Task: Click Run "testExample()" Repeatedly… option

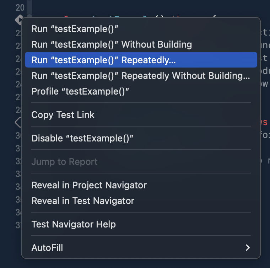Action: 141,60
